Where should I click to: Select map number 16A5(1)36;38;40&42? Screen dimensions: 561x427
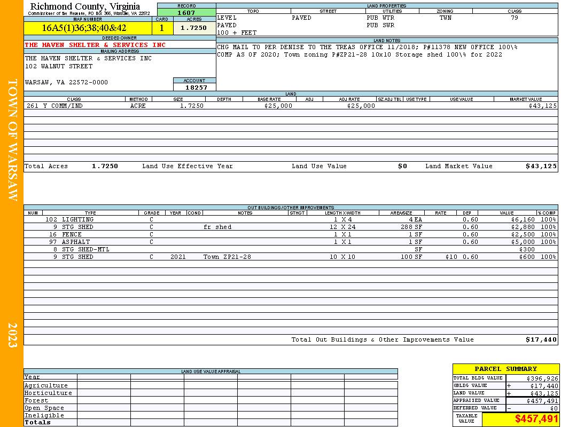point(84,28)
